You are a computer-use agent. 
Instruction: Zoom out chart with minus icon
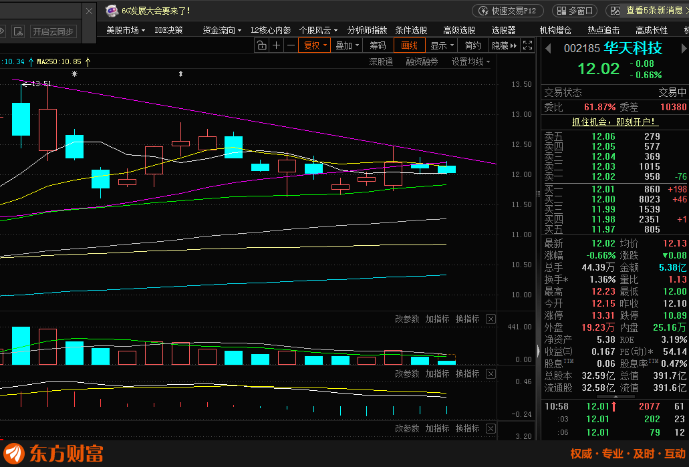pos(291,45)
